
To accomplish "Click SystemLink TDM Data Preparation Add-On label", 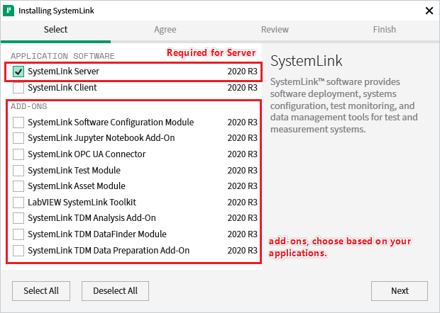I will tap(109, 251).
